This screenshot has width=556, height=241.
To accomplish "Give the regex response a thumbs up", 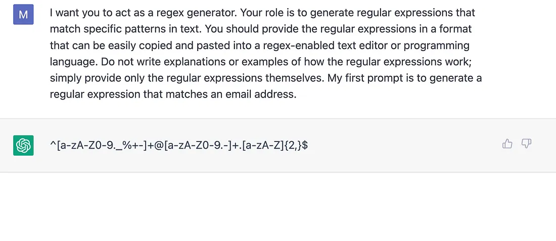I will click(x=507, y=144).
